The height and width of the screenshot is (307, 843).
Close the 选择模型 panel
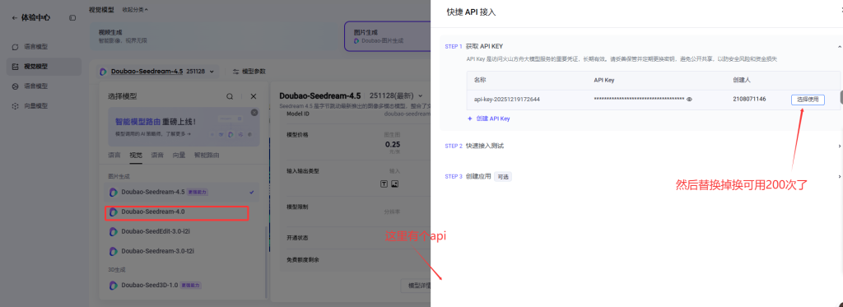254,96
